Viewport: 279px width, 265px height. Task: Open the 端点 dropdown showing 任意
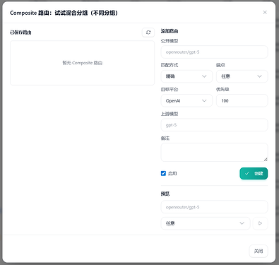(242, 76)
